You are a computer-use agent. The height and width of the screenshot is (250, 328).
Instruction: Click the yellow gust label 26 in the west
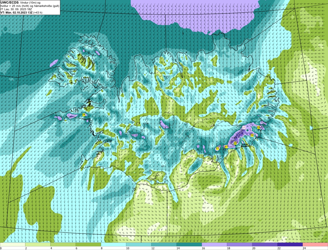click(84, 115)
